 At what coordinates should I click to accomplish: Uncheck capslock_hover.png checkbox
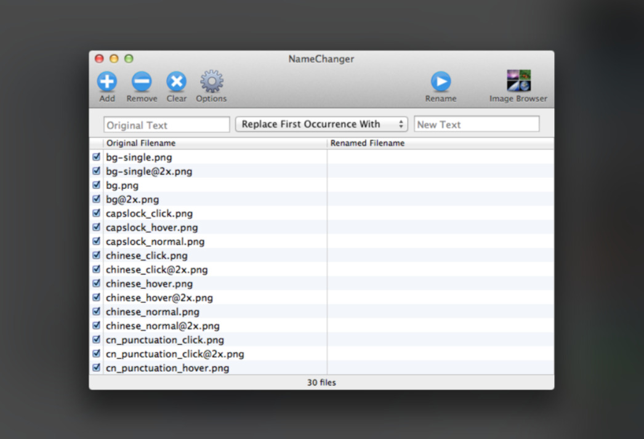pyautogui.click(x=97, y=227)
